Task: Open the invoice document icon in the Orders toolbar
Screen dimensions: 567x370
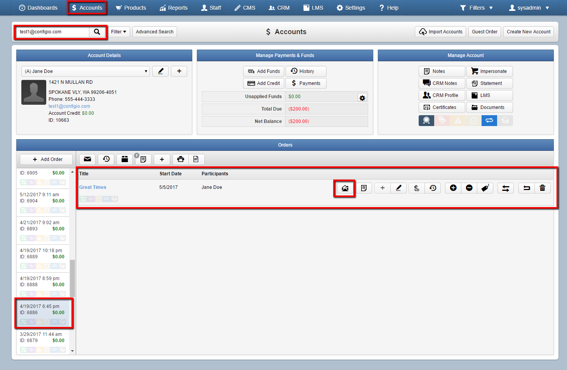Action: coord(196,159)
